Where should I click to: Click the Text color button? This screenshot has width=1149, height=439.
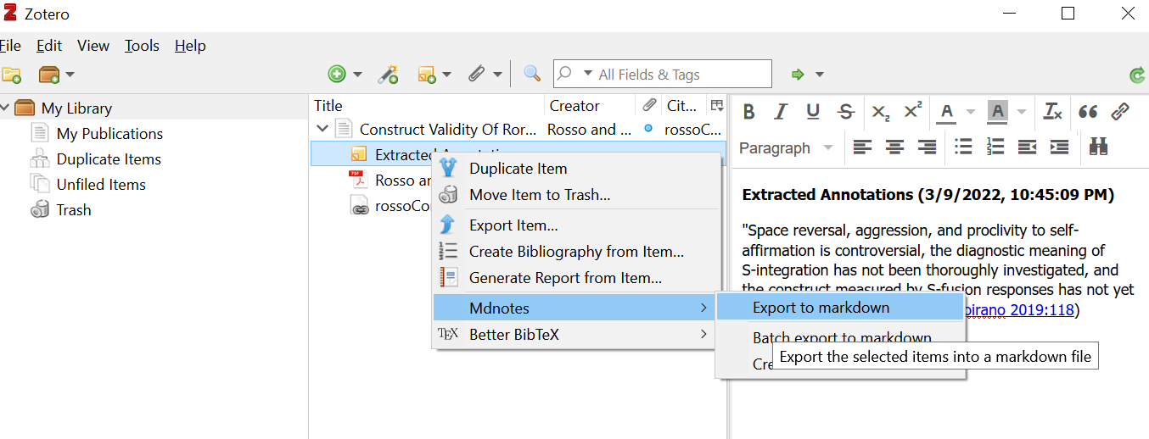(x=946, y=111)
